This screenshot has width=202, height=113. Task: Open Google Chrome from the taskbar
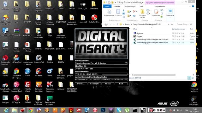pos(31,110)
